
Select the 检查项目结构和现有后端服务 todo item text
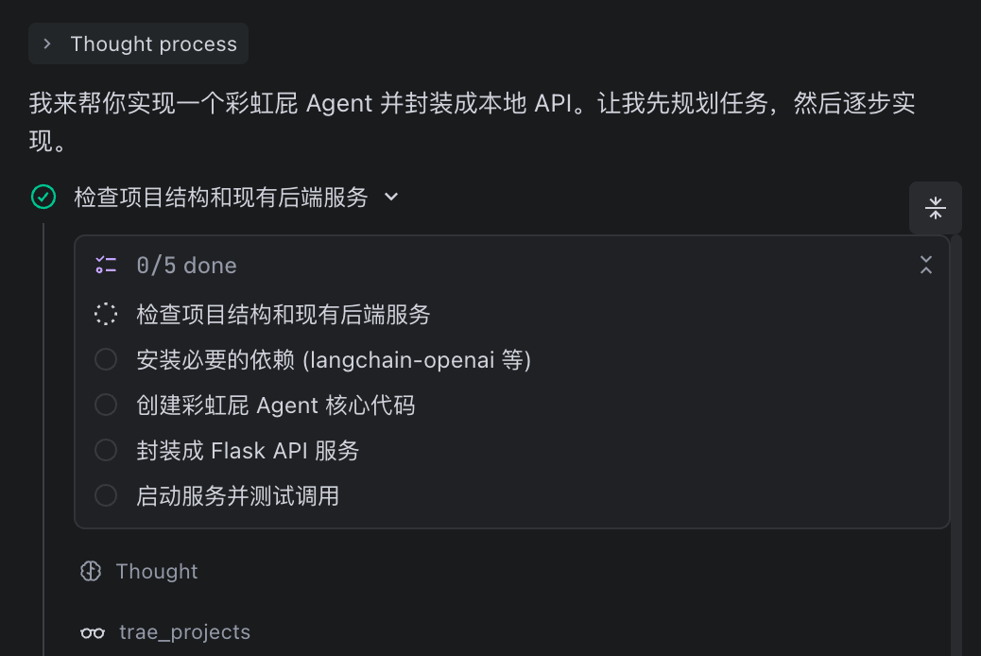point(283,314)
